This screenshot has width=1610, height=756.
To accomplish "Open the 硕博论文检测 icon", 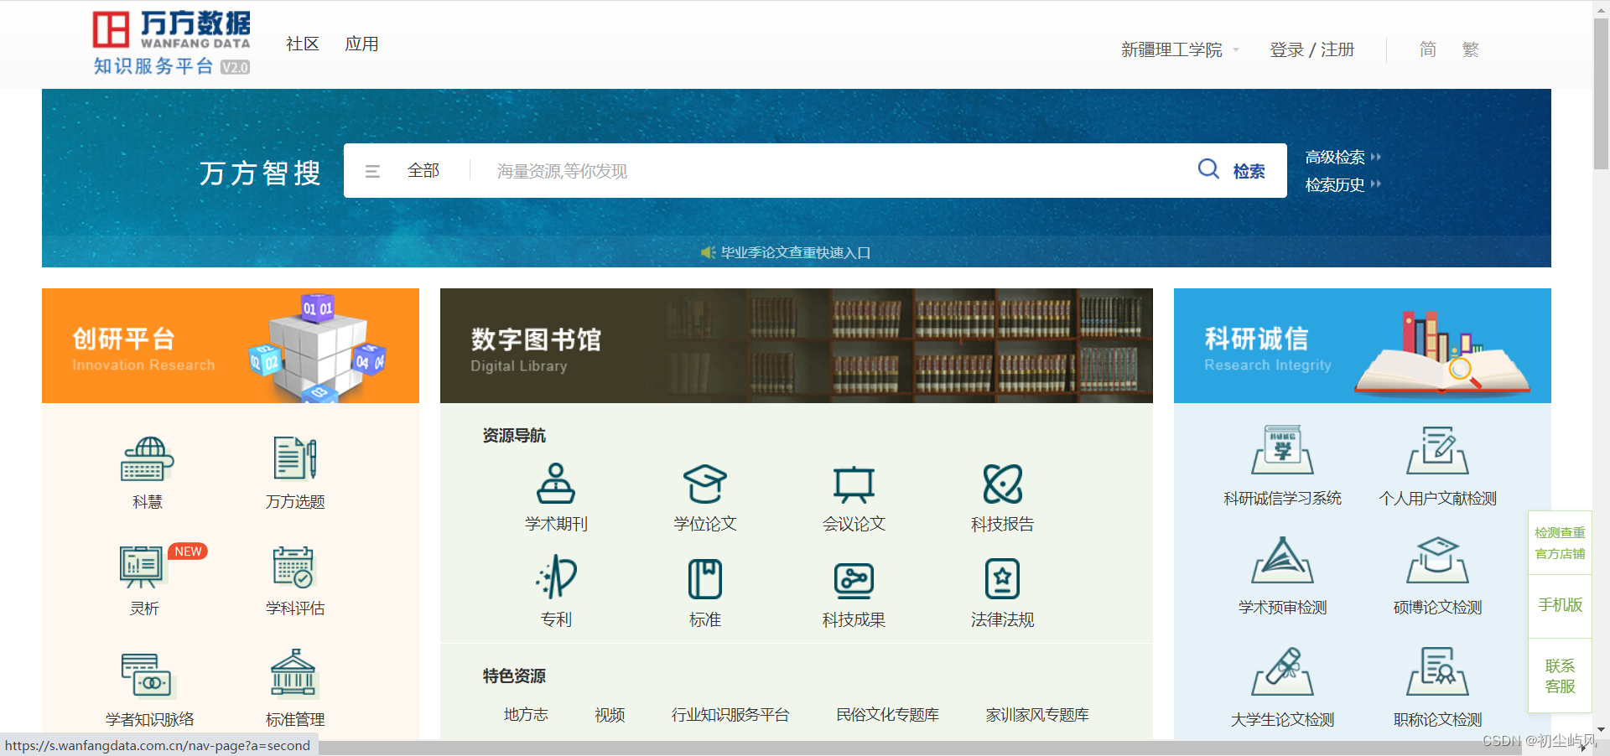I will [x=1437, y=560].
